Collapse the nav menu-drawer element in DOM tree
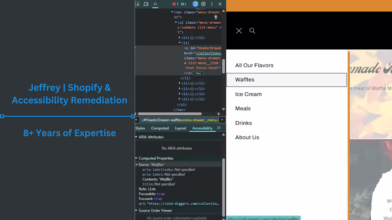This screenshot has width=392, height=220. pyautogui.click(x=172, y=12)
